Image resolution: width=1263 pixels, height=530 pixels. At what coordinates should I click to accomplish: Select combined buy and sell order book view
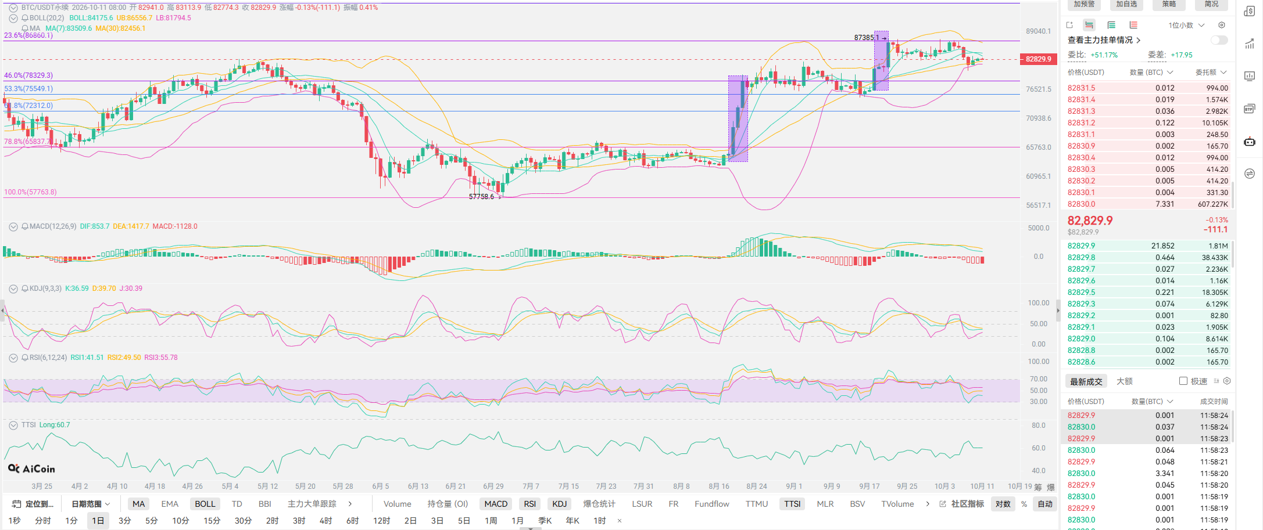[1089, 25]
